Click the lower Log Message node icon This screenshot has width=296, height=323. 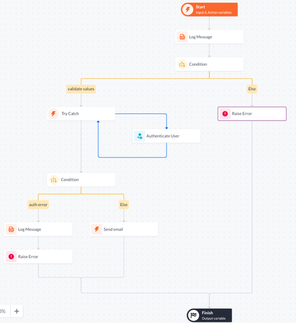pyautogui.click(x=11, y=229)
